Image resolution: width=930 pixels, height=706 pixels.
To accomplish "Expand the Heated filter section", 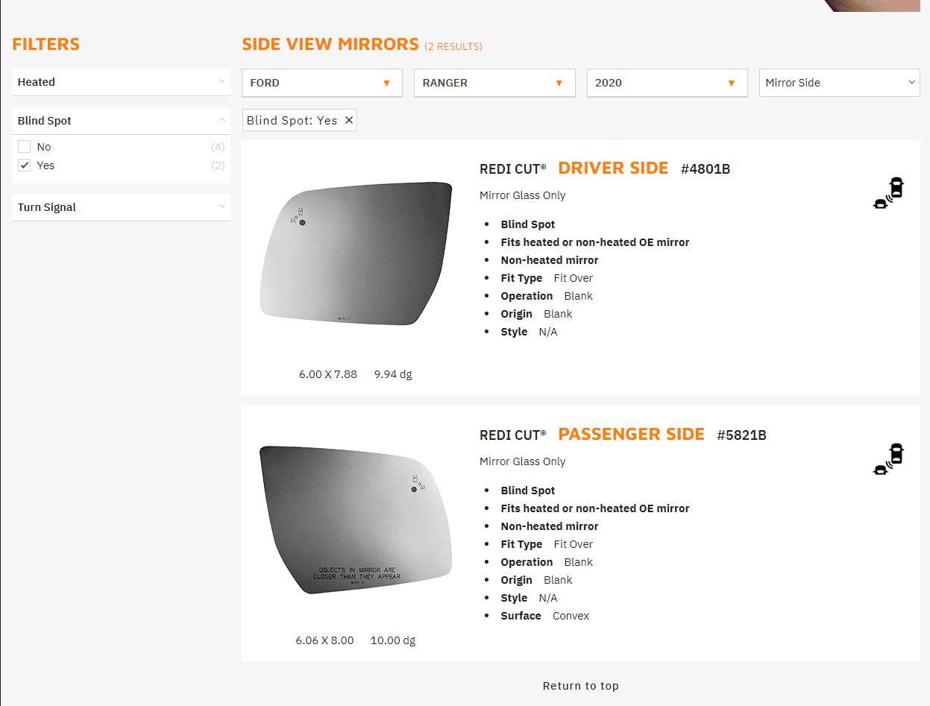I will click(x=121, y=82).
